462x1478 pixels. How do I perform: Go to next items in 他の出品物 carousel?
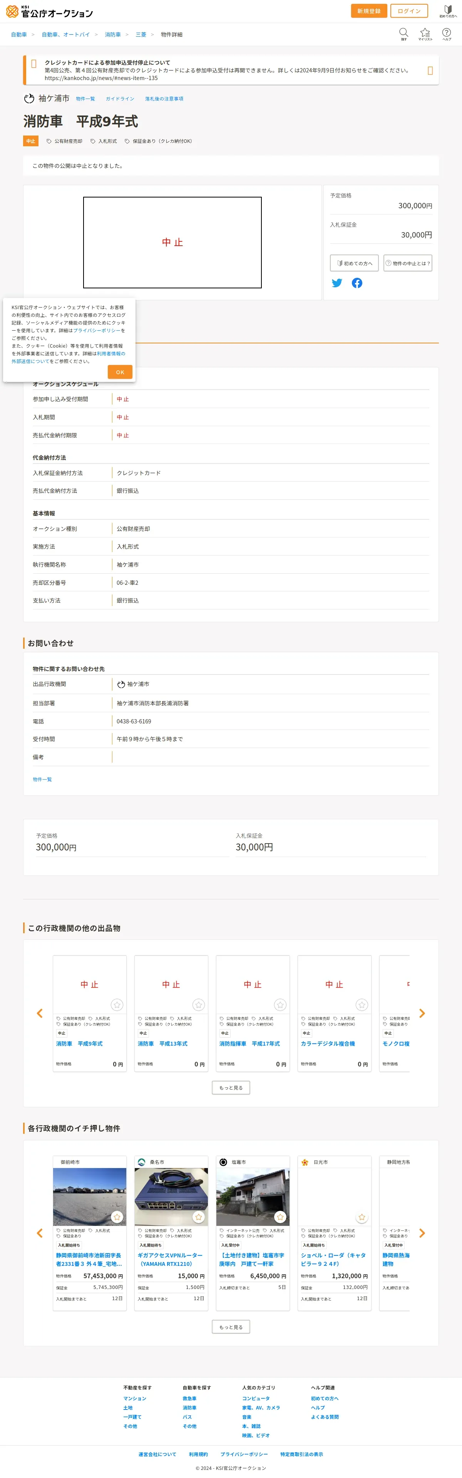pyautogui.click(x=422, y=1013)
